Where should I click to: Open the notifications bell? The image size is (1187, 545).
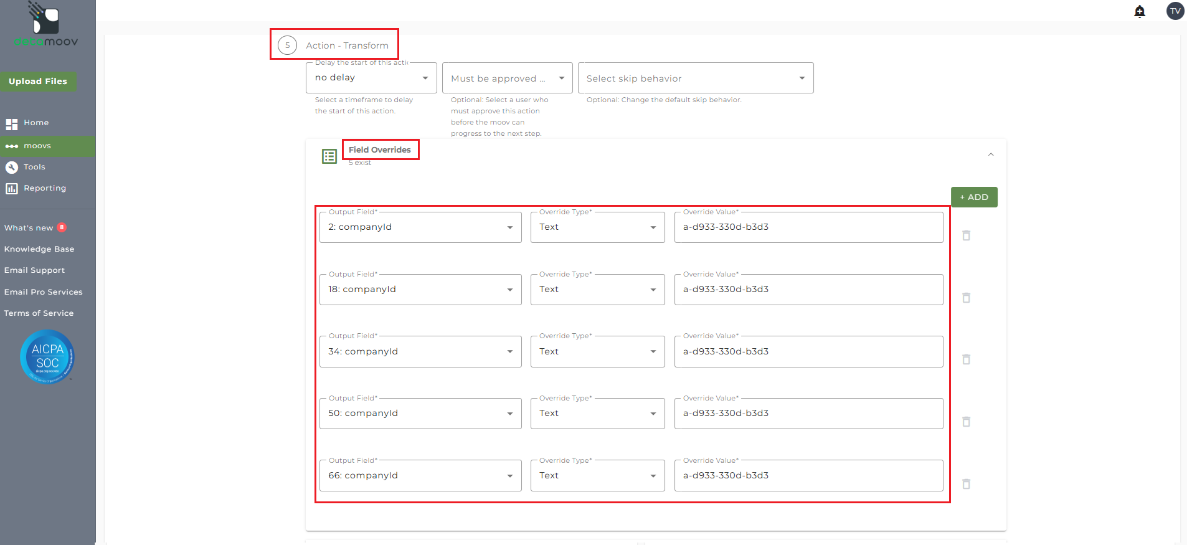[x=1140, y=11]
